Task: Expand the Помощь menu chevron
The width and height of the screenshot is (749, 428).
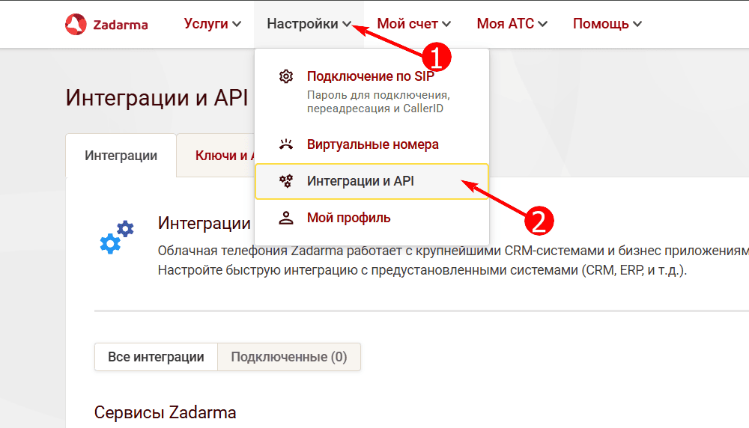Action: pyautogui.click(x=637, y=24)
